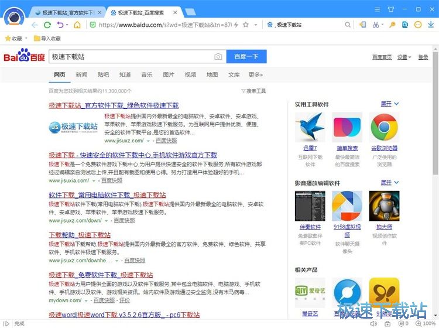Click the camera image-search icon

coord(218,57)
